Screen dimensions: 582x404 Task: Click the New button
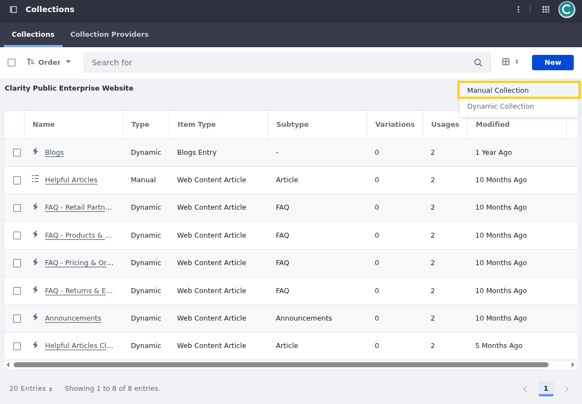tap(552, 63)
